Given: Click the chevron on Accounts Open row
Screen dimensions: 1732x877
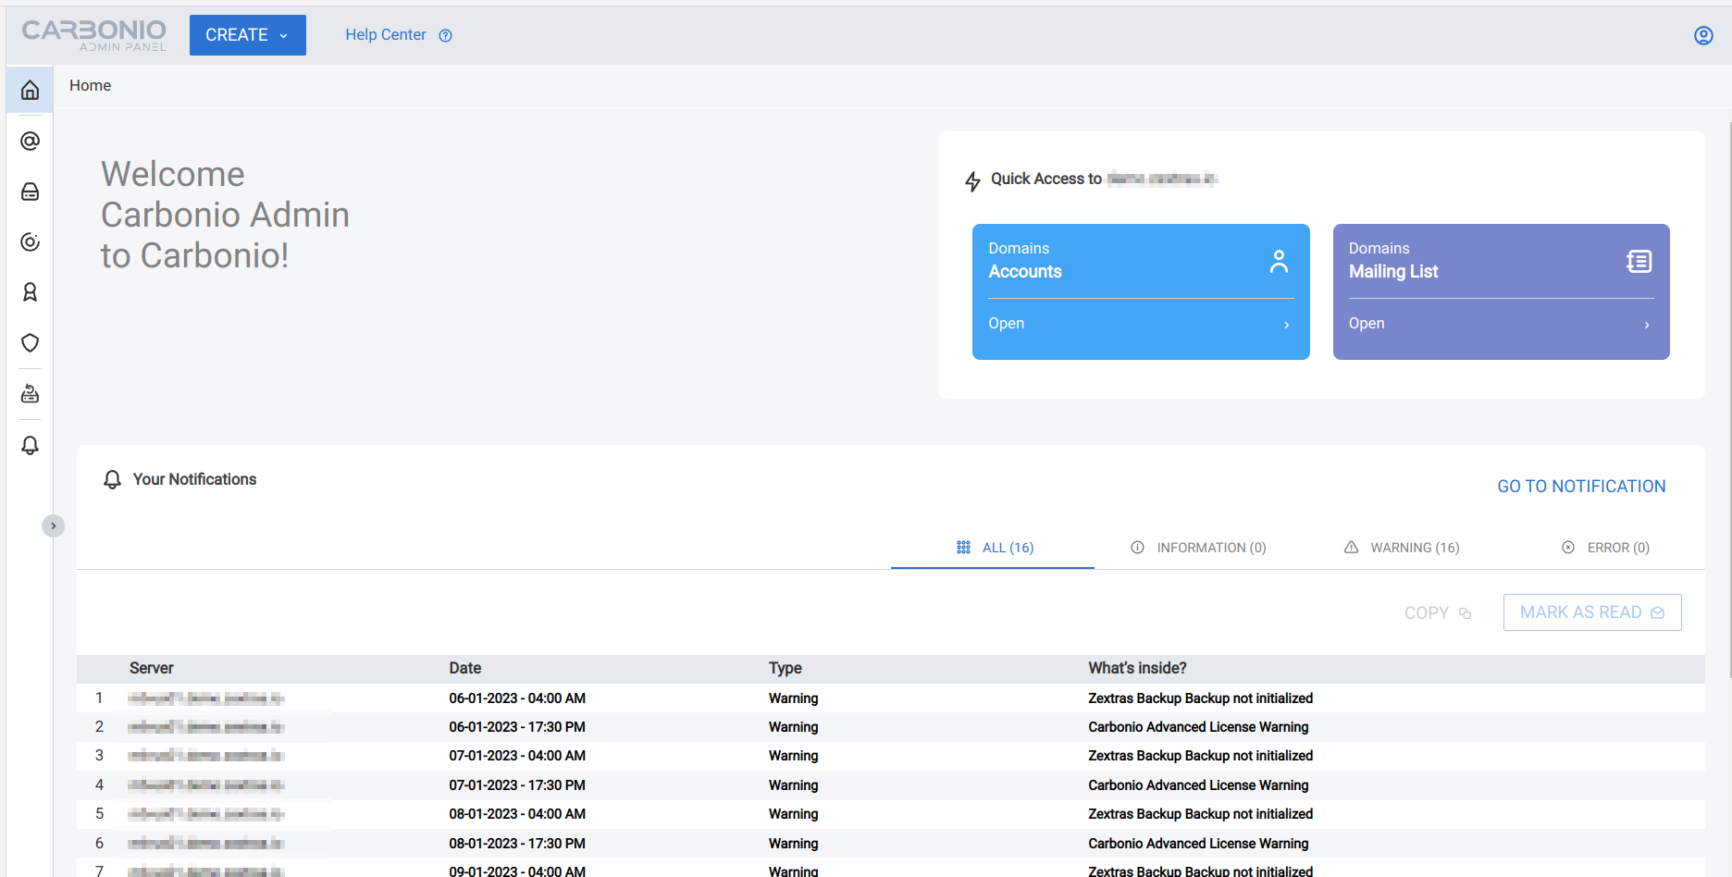Looking at the screenshot, I should pyautogui.click(x=1286, y=325).
